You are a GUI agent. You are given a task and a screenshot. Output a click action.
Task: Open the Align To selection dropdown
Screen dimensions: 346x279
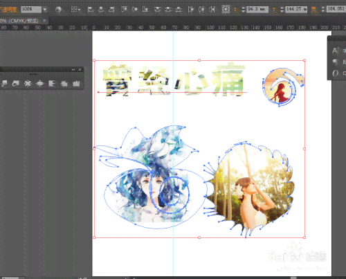75,10
